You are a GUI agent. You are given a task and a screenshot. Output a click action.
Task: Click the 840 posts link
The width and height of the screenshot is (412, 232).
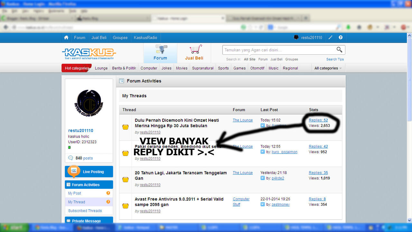click(84, 158)
